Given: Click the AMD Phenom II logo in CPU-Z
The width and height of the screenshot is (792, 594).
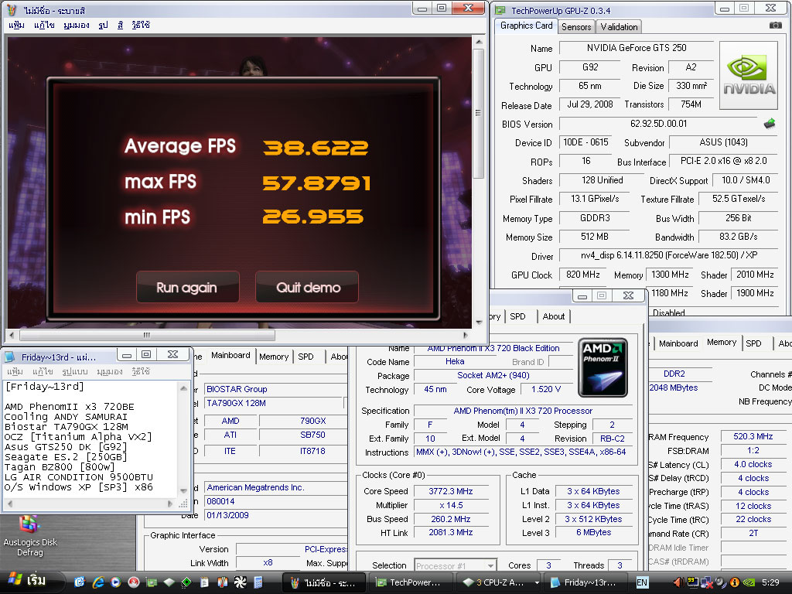Looking at the screenshot, I should coord(603,367).
